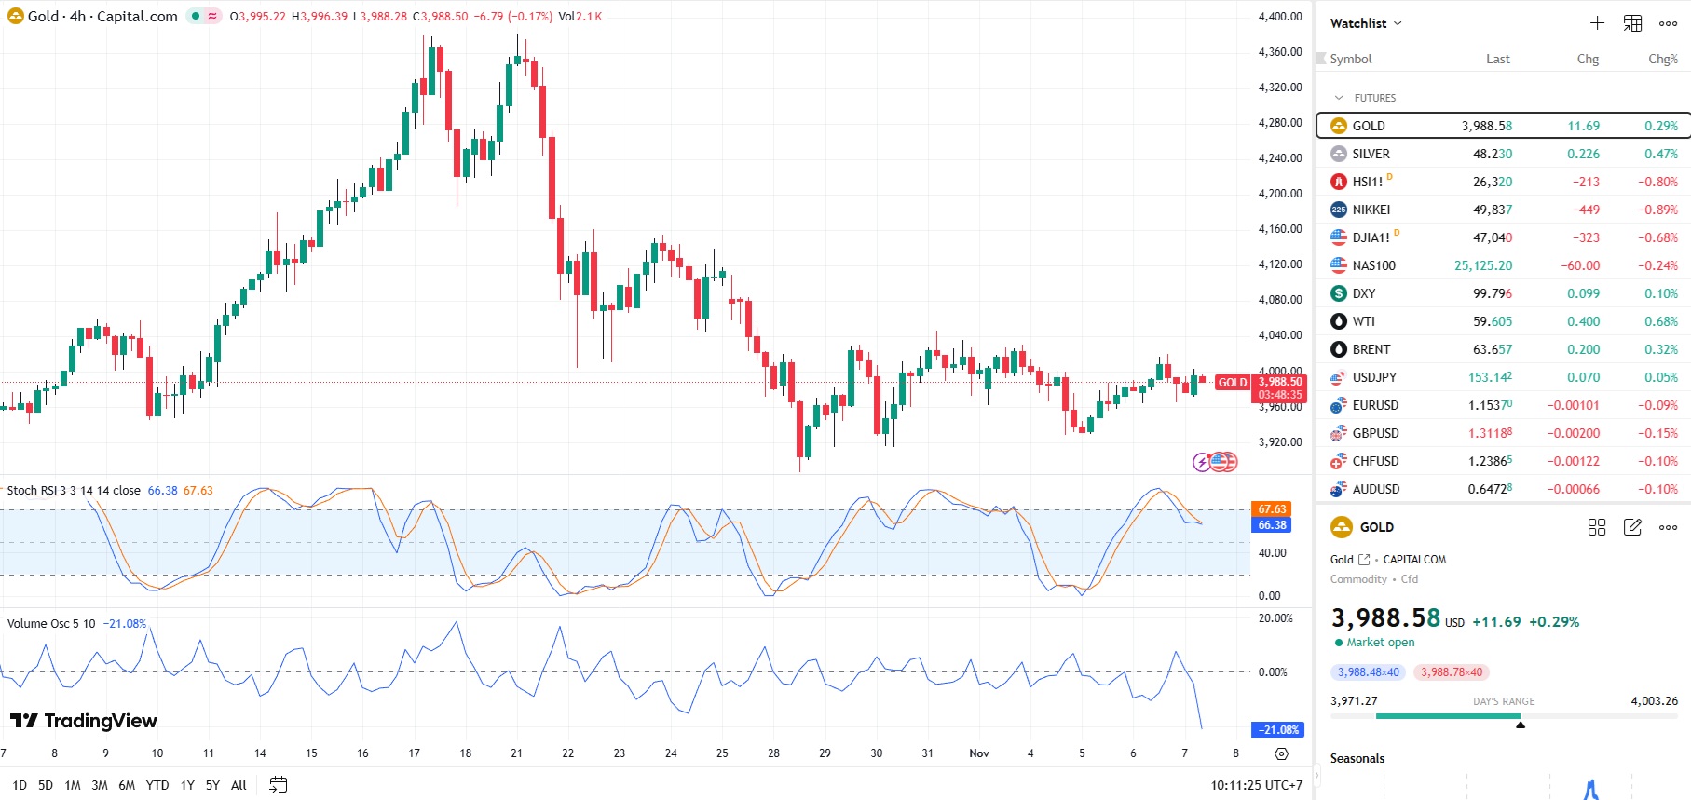
Task: Click the US flag economic event marker
Action: (1223, 462)
